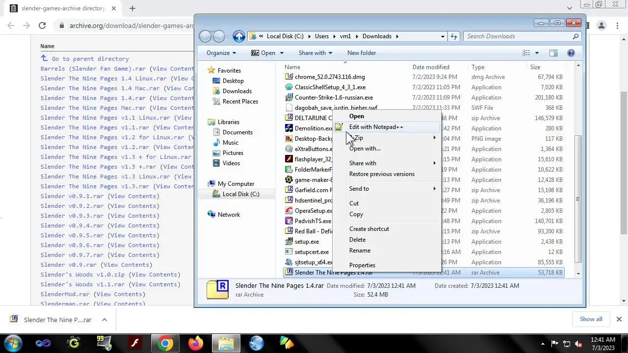
Task: Click the FolderMarker file icon
Action: click(289, 169)
